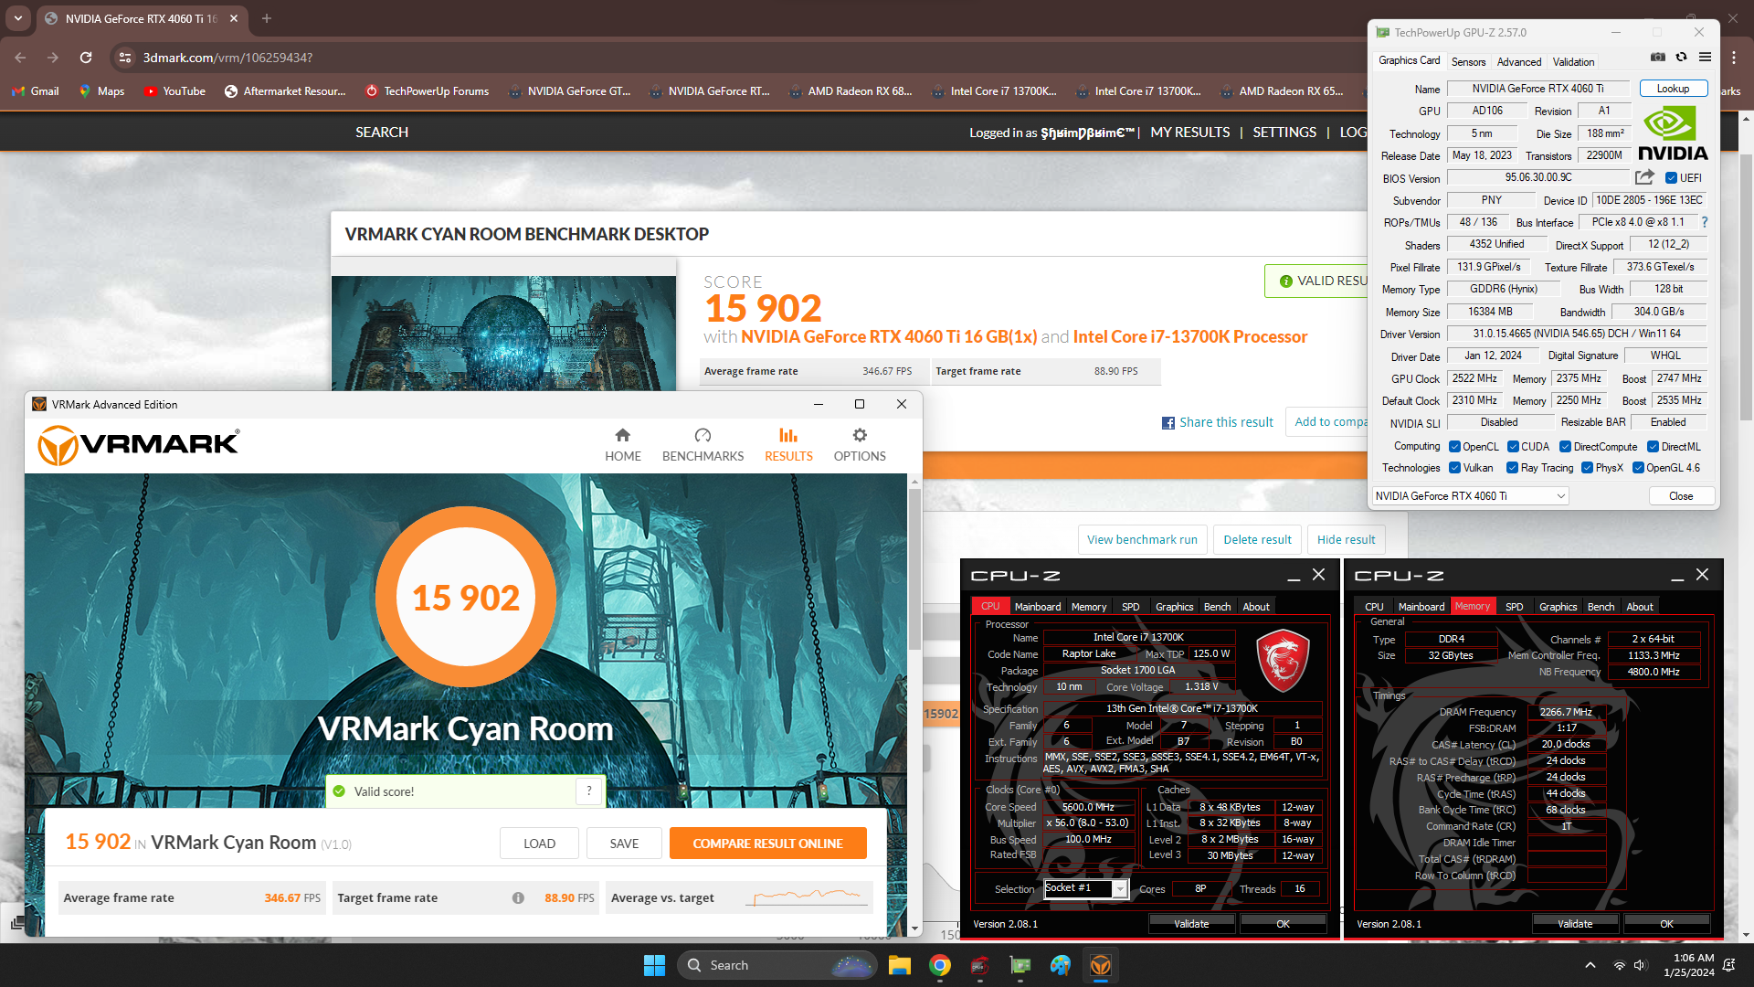Open the GPU-Z hamburger menu
Screen dimensions: 1754x987
pyautogui.click(x=1705, y=57)
